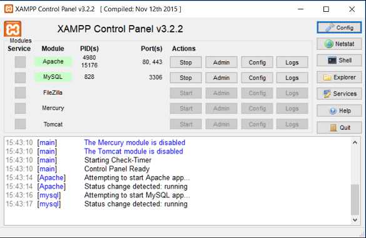This screenshot has width=366, height=238.
Task: Open the MySQL Config button
Action: tap(257, 77)
